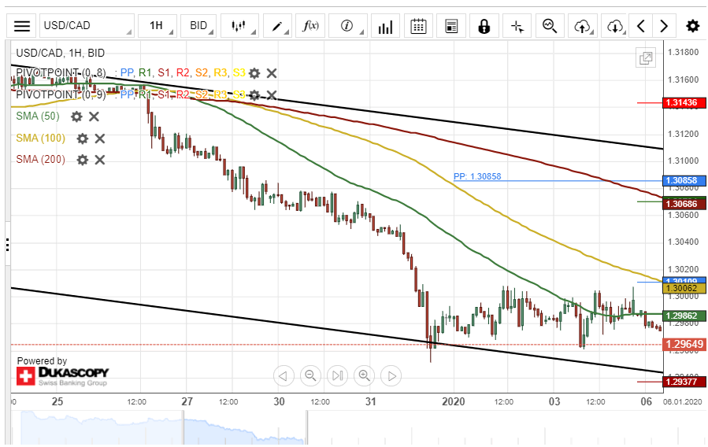Click the SMA (50) legend label
708x447 pixels.
click(x=38, y=116)
